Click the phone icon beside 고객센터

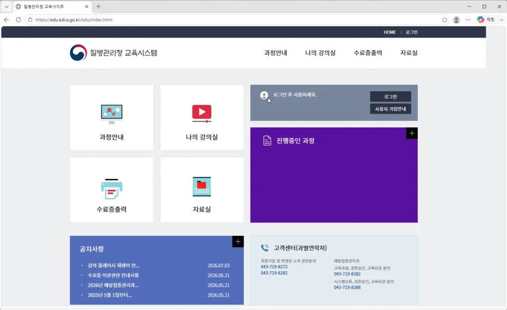click(265, 248)
